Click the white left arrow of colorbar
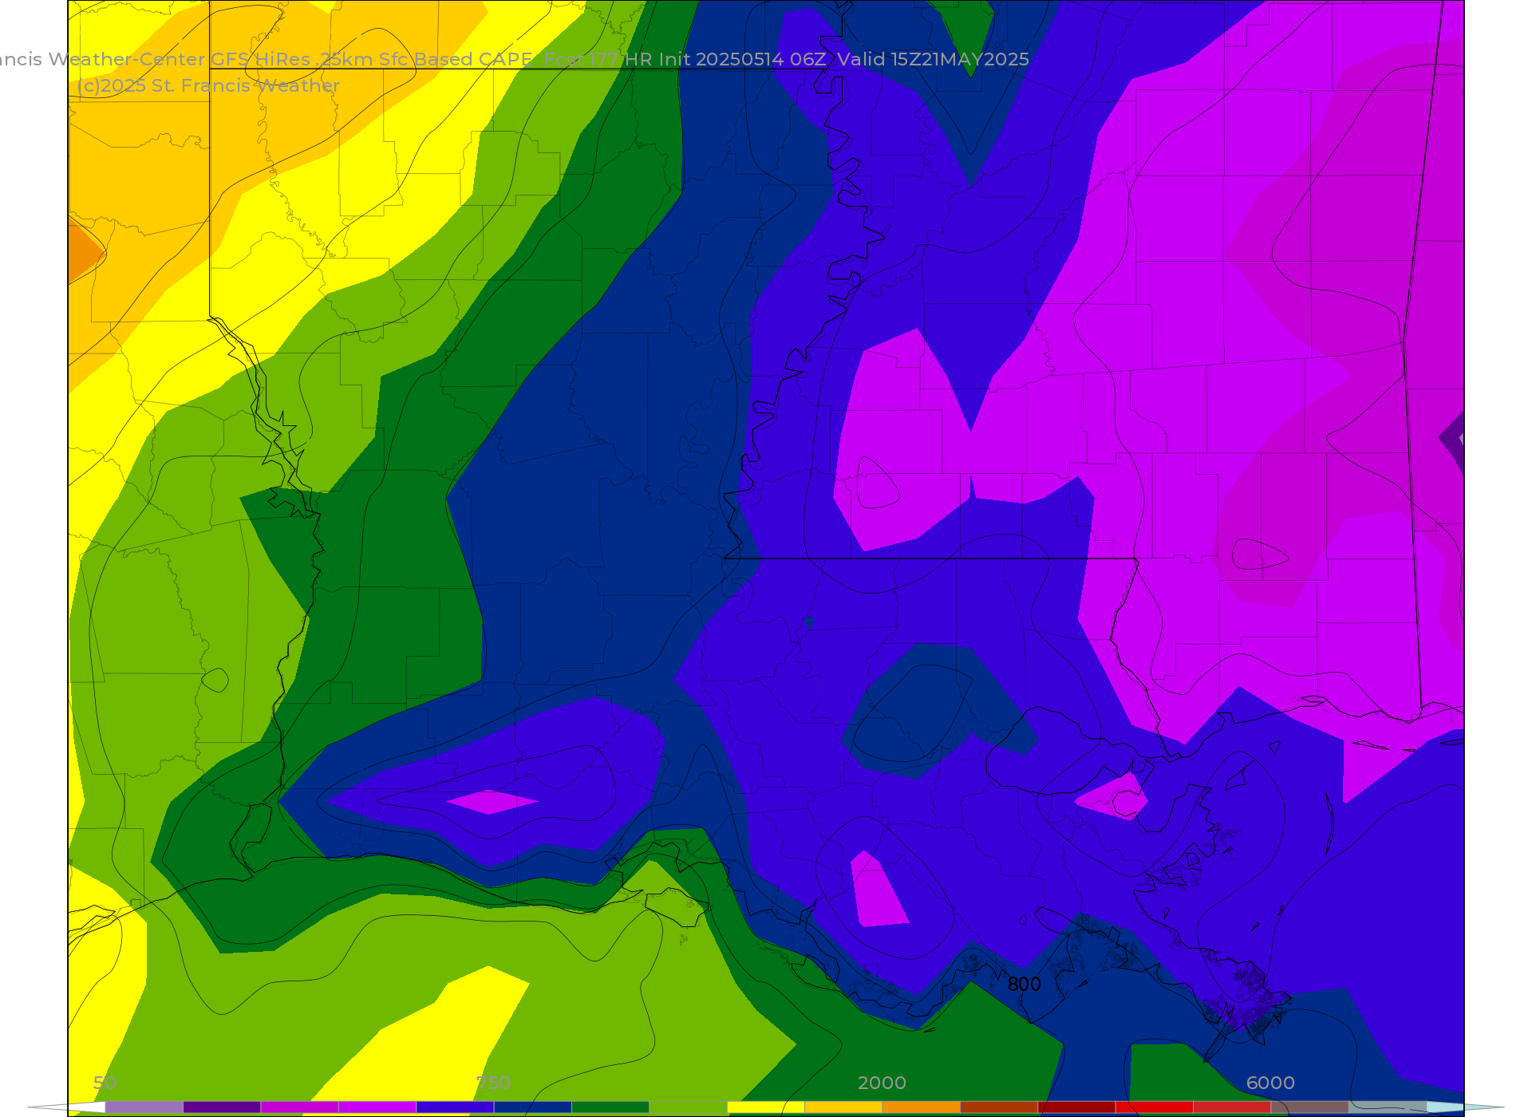The height and width of the screenshot is (1117, 1532). pyautogui.click(x=67, y=1107)
